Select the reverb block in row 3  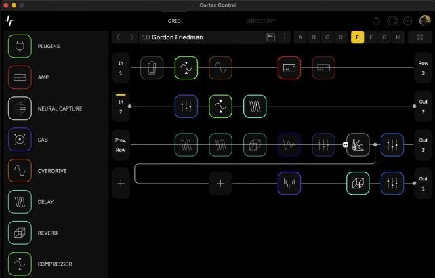(x=255, y=144)
